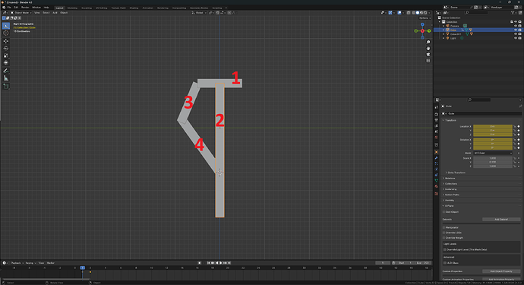The image size is (524, 285).
Task: Select the Rotate tool
Action: 5,48
